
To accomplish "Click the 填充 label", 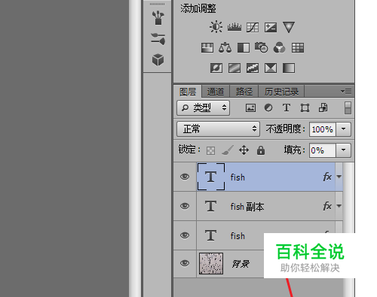I will coord(295,150).
